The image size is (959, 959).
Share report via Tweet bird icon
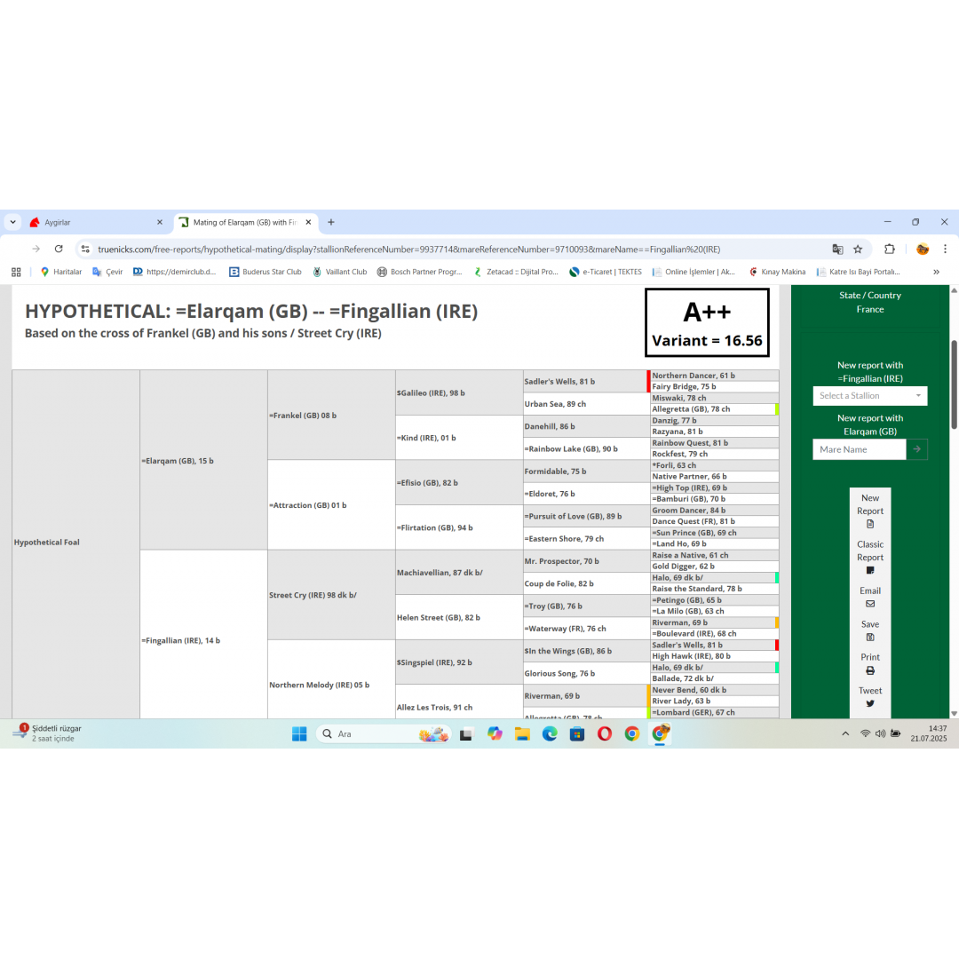click(870, 703)
